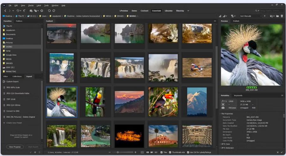Click the View Progress button
Image resolution: width=286 pixels, height=156 pixels.
pyautogui.click(x=15, y=147)
